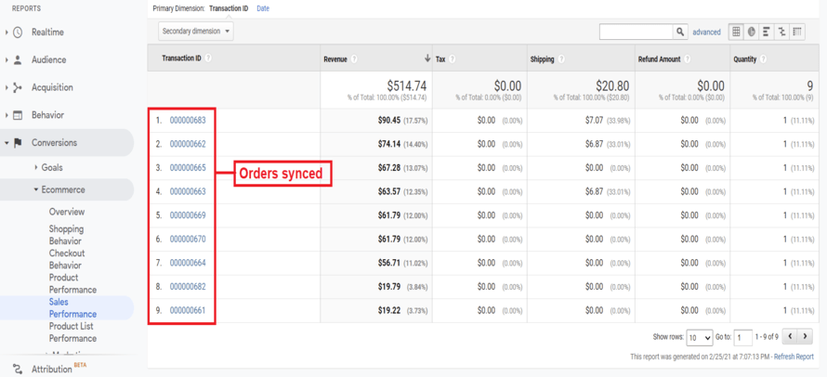Click the Revenue descending sort arrow
This screenshot has width=827, height=377.
pyautogui.click(x=427, y=59)
